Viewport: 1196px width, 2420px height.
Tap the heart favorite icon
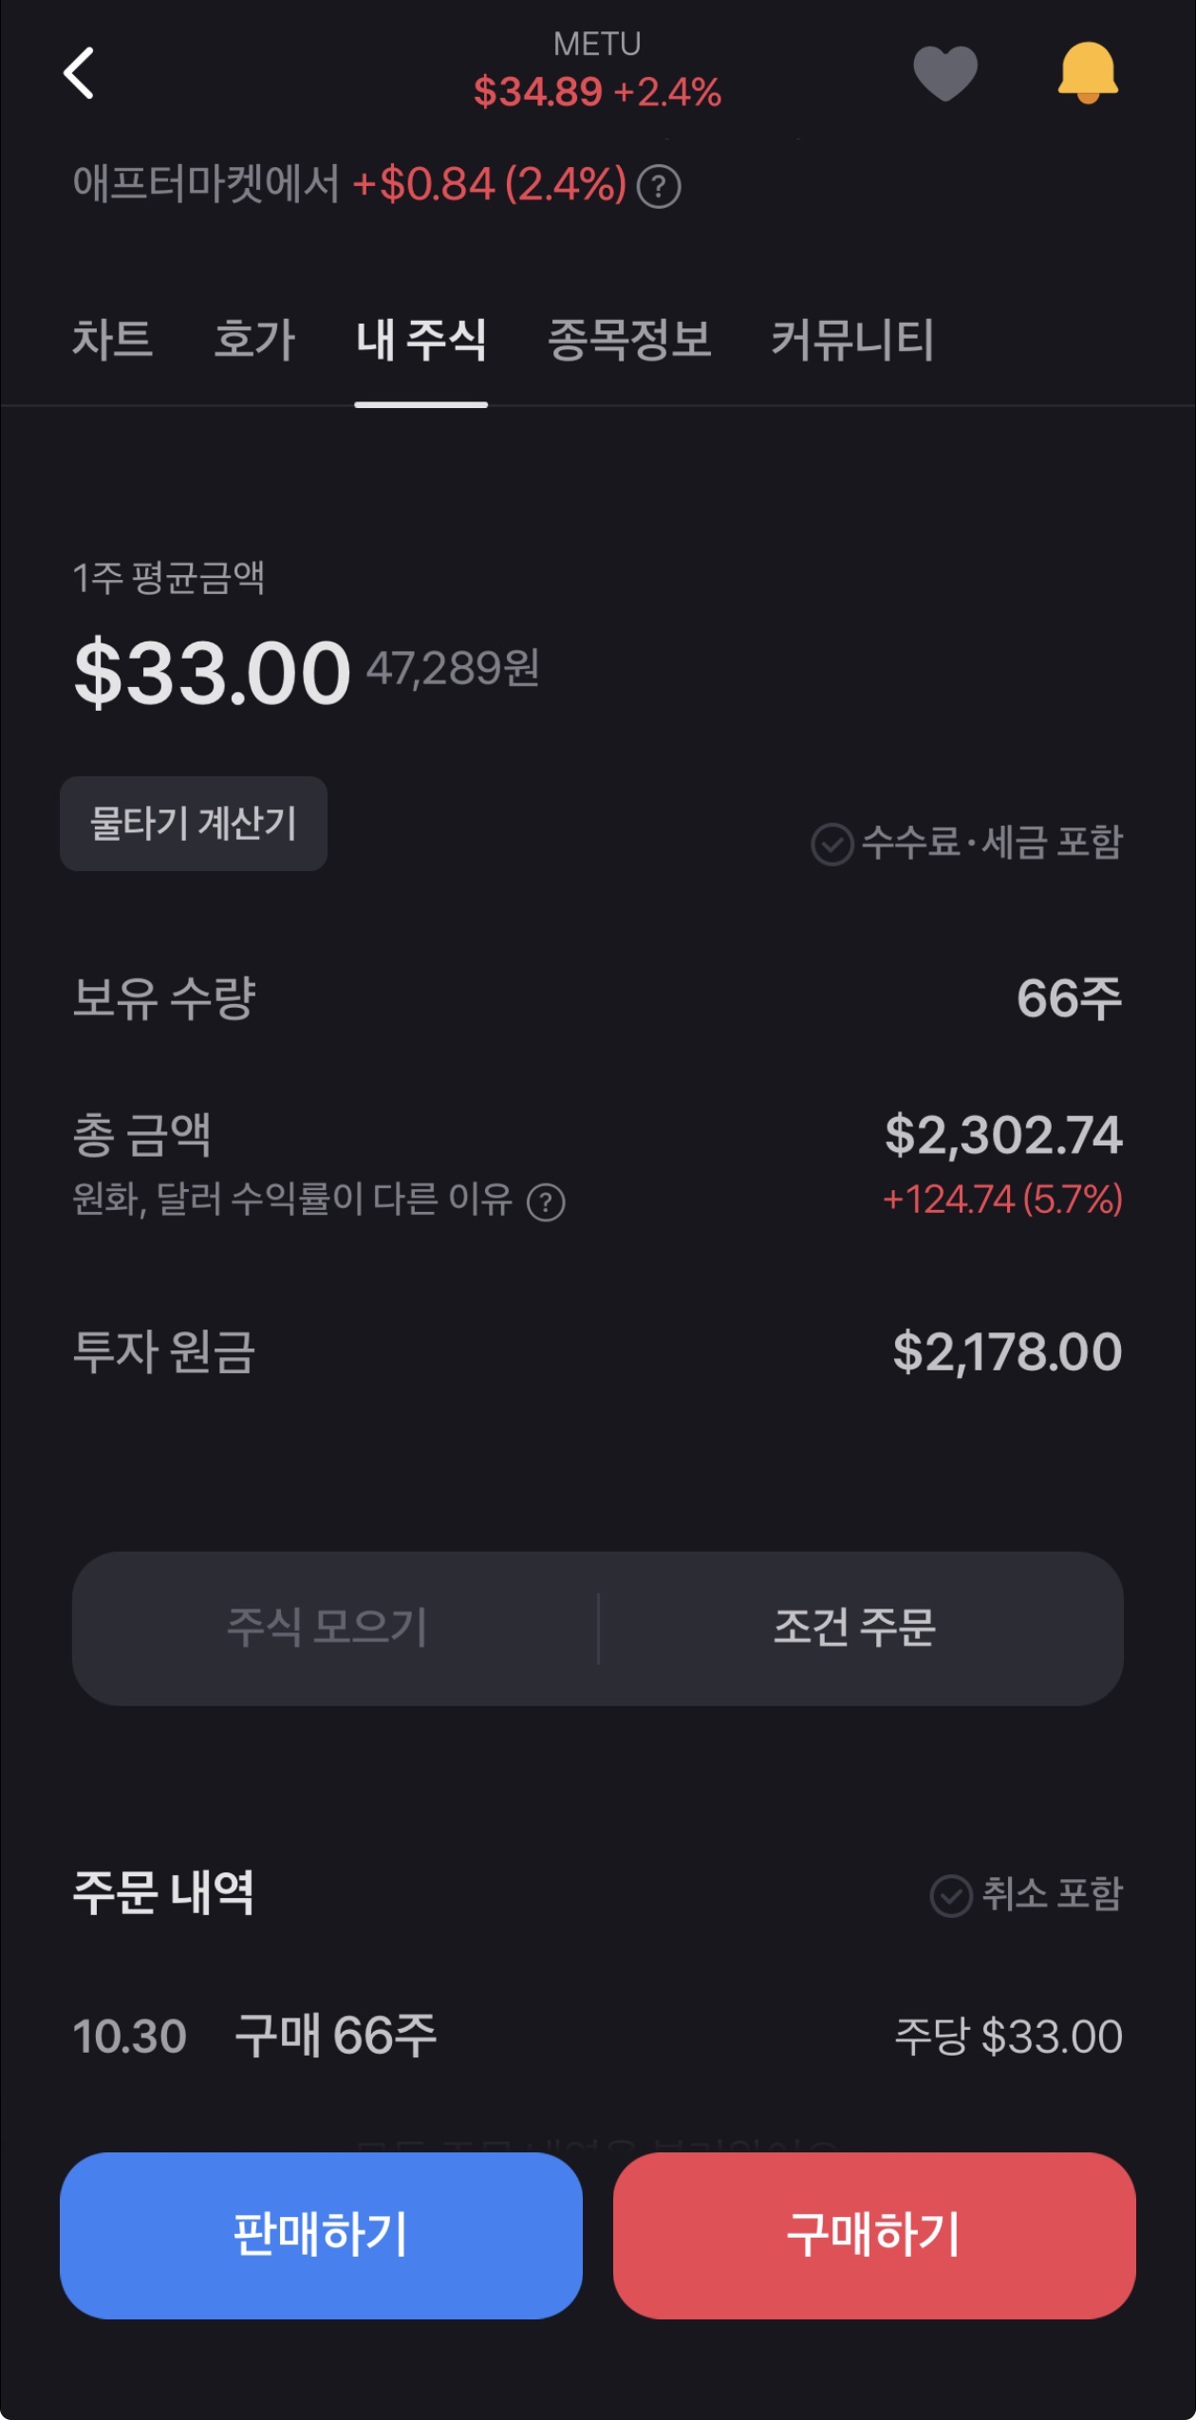944,73
